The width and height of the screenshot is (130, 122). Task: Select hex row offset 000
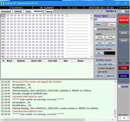tap(3, 16)
